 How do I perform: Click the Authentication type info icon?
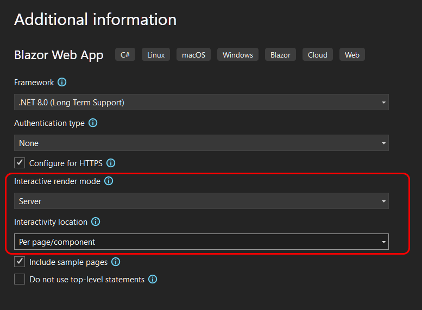(93, 123)
